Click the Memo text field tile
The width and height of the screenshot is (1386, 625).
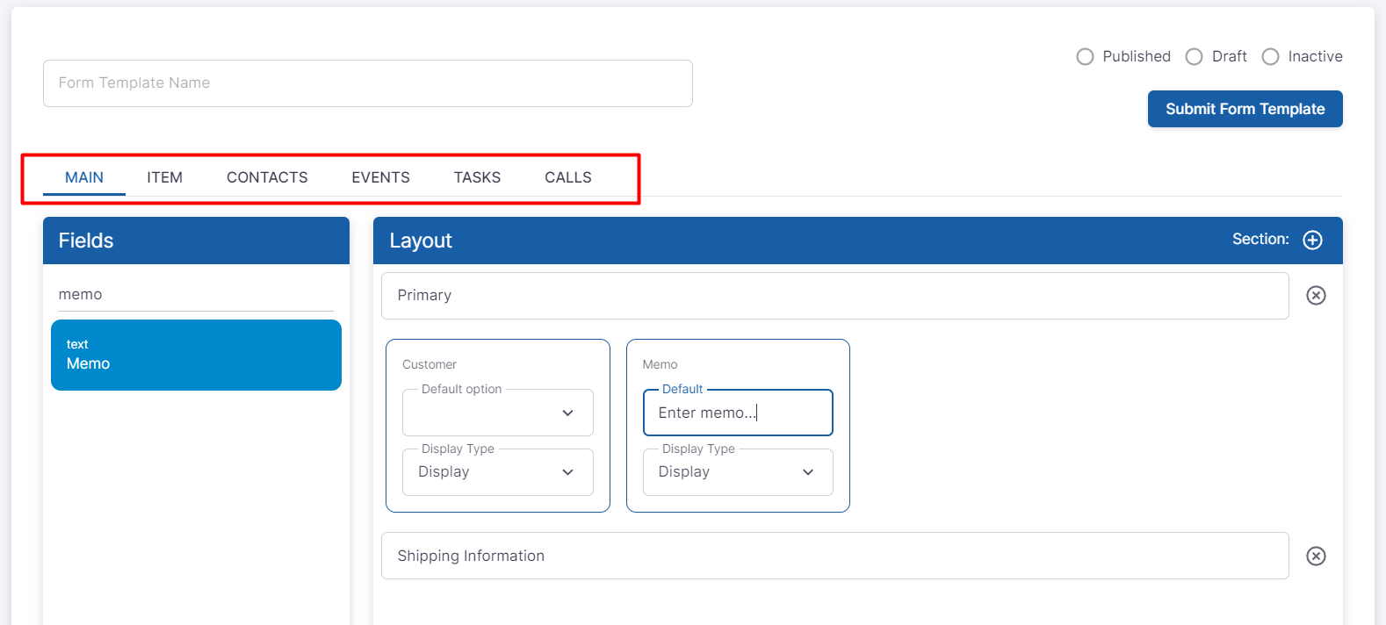196,356
